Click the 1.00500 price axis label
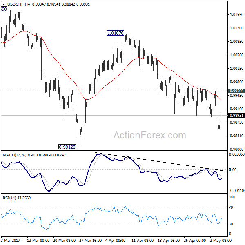 click(x=236, y=55)
